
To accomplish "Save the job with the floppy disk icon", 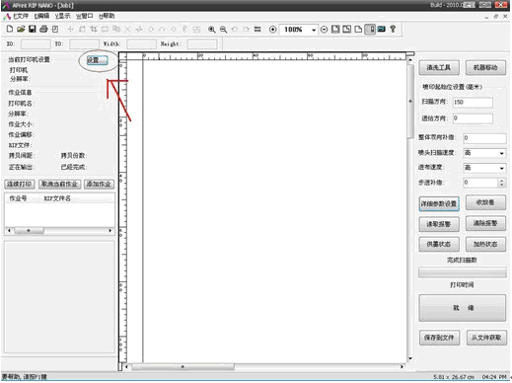I will tap(32, 29).
